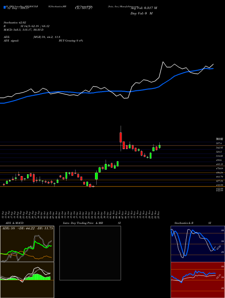Click the '514.05' price axis label
The width and height of the screenshot is (225, 298).
point(219,156)
